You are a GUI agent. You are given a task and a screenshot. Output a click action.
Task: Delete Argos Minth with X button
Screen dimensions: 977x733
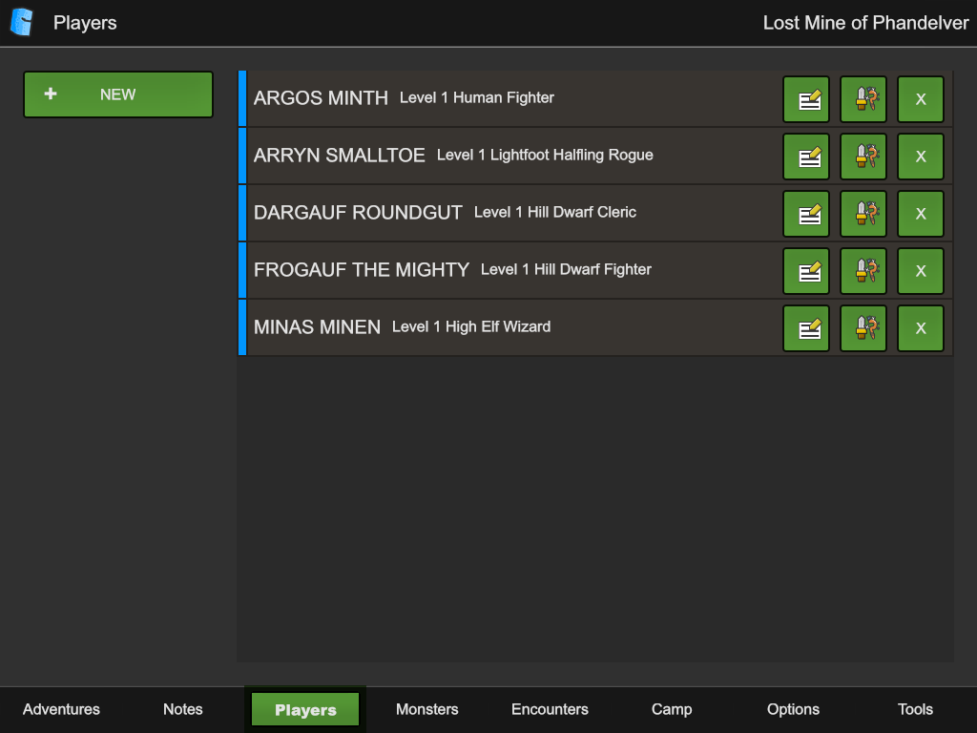(x=921, y=99)
